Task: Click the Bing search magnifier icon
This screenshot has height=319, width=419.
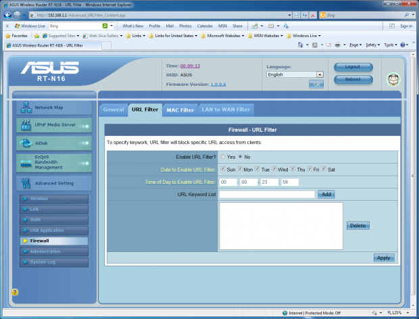Action: (x=406, y=16)
